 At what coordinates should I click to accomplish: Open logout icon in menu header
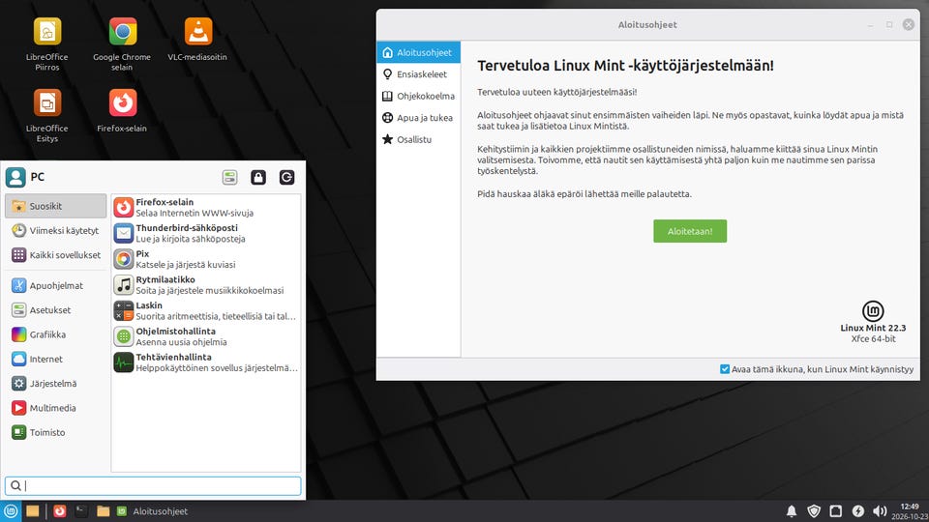[x=286, y=177]
